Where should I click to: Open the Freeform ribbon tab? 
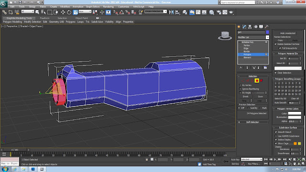point(44,18)
